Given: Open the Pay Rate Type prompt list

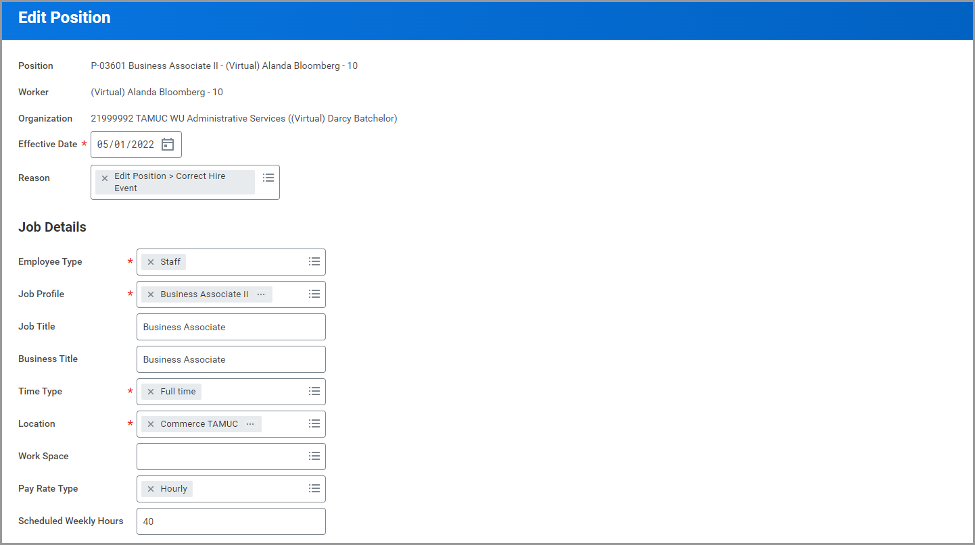Looking at the screenshot, I should pos(314,488).
